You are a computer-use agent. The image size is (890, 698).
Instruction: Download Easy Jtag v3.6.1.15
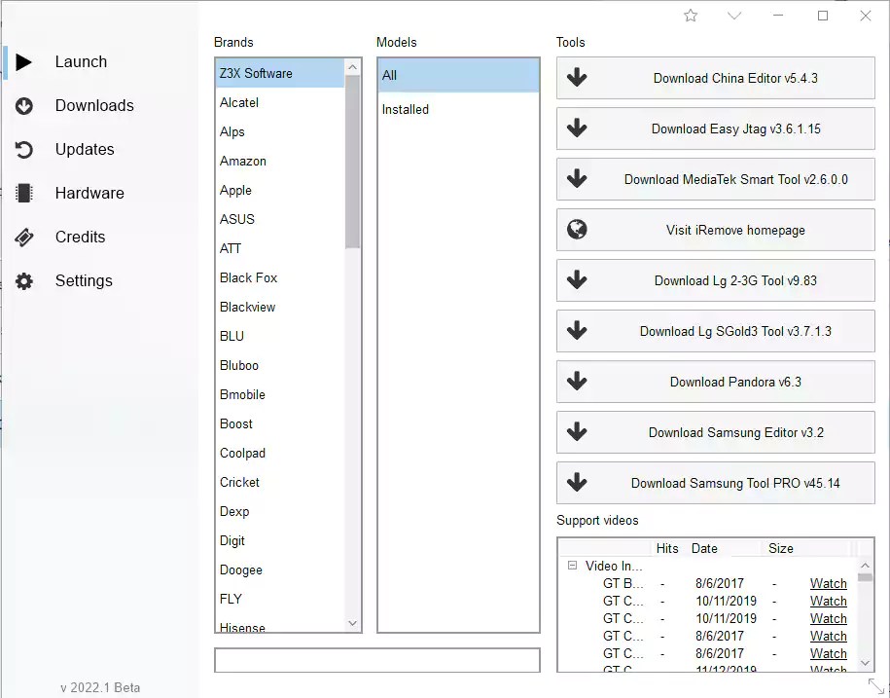[x=715, y=129]
